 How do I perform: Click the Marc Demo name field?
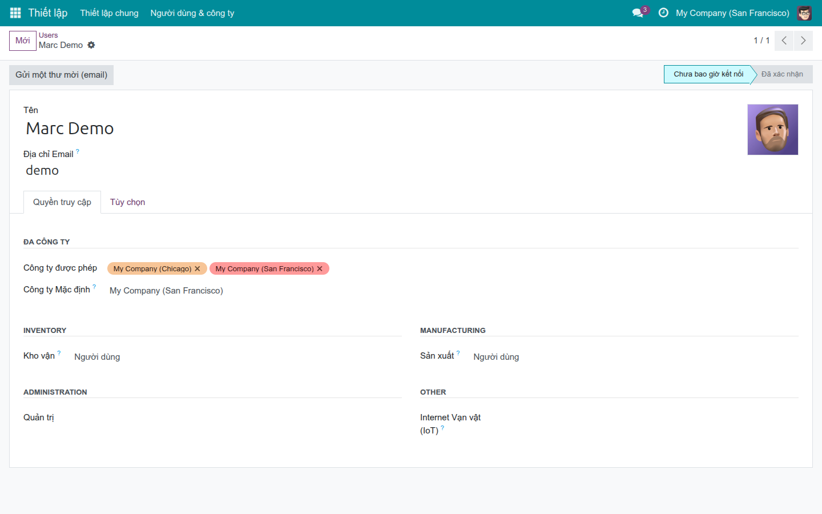point(381,128)
